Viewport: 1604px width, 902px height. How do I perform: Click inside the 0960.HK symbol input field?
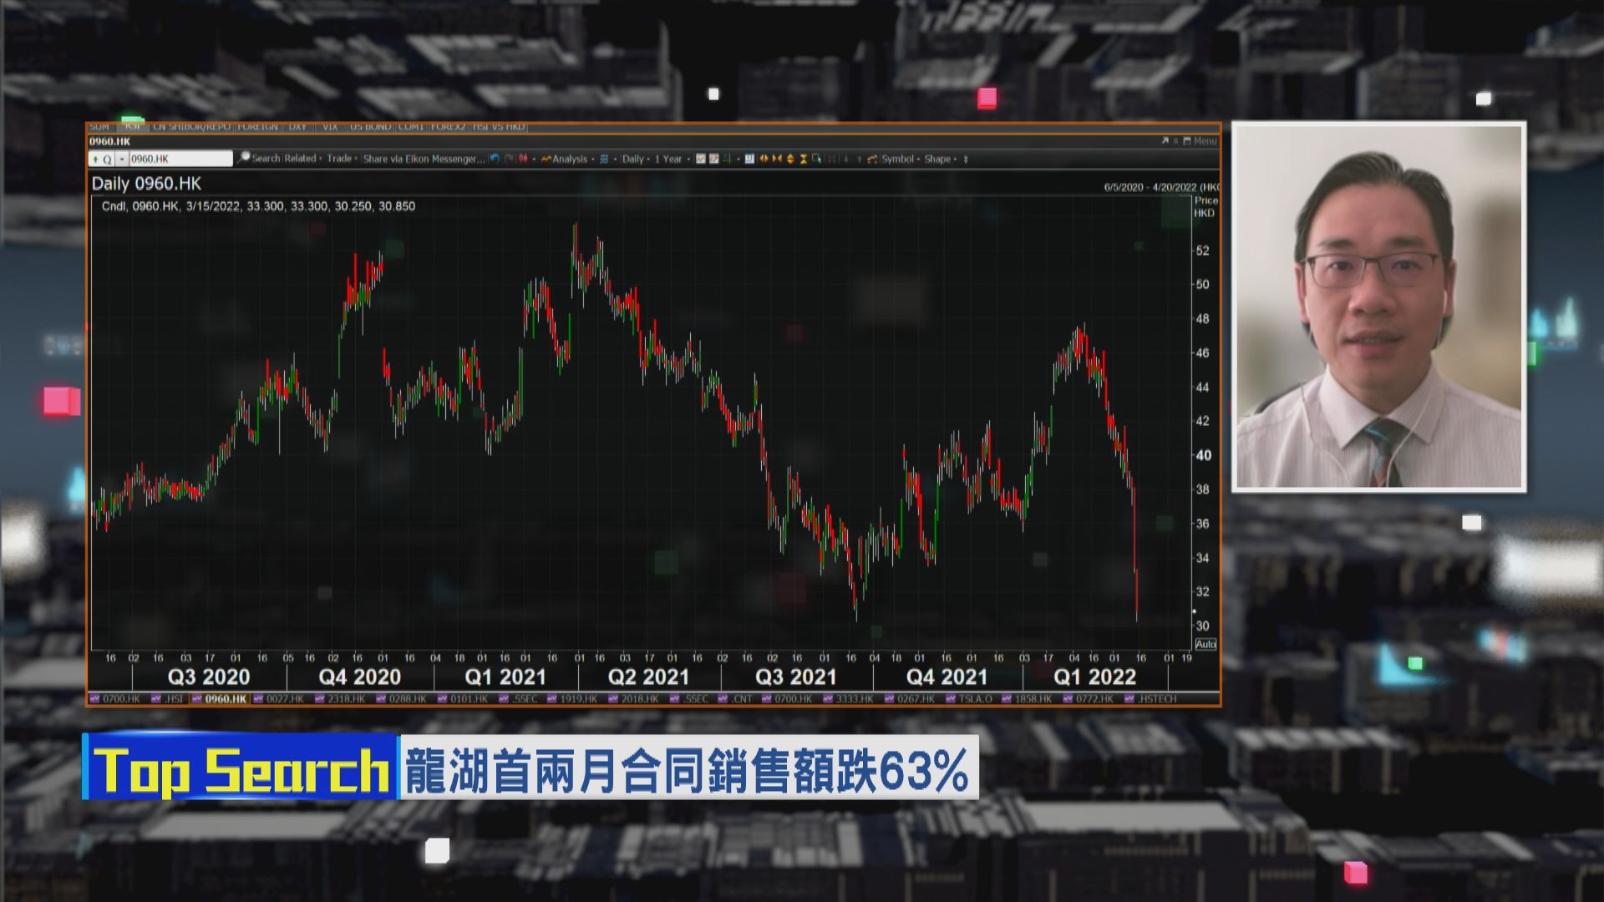point(180,158)
